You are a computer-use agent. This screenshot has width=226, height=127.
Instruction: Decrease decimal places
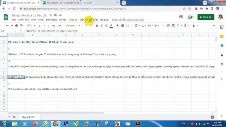[49, 26]
